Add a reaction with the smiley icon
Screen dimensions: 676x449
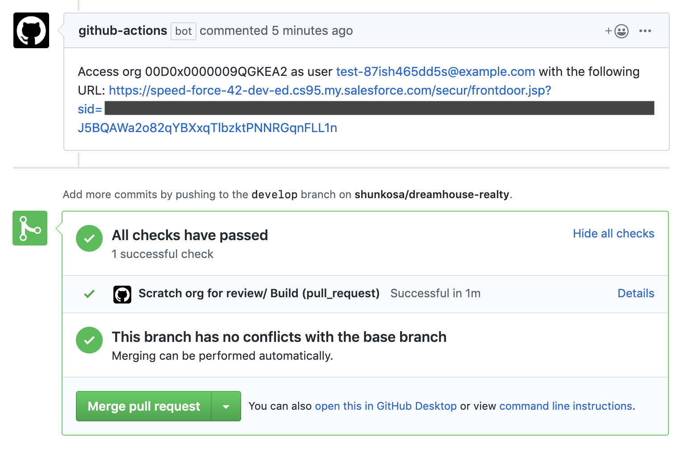click(x=617, y=31)
